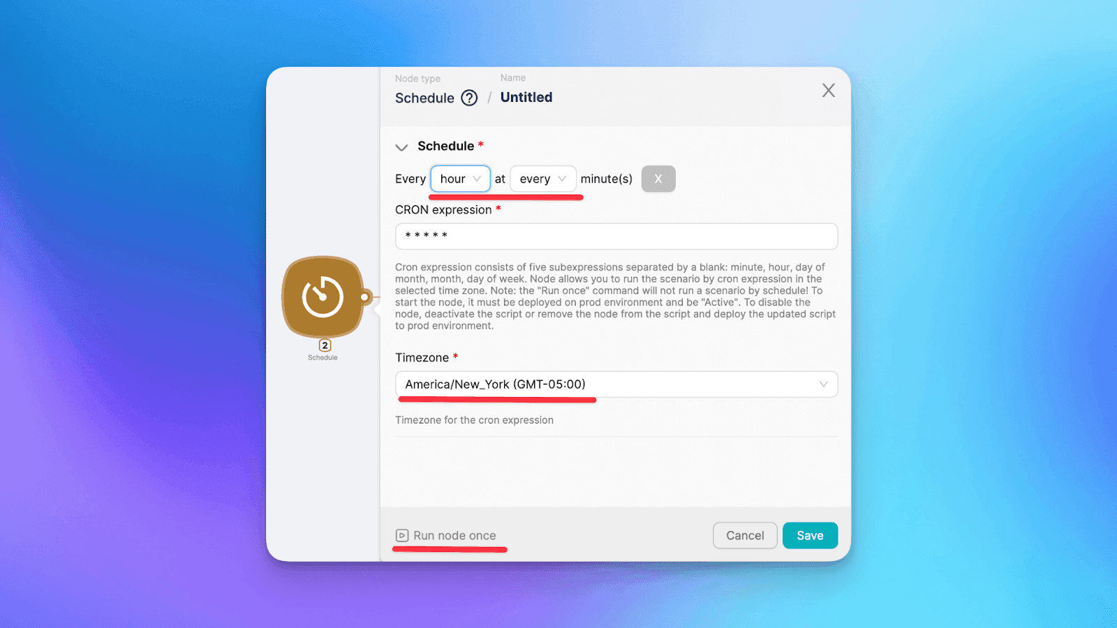Click the node number badge "2"
Image resolution: width=1117 pixels, height=628 pixels.
coord(325,345)
